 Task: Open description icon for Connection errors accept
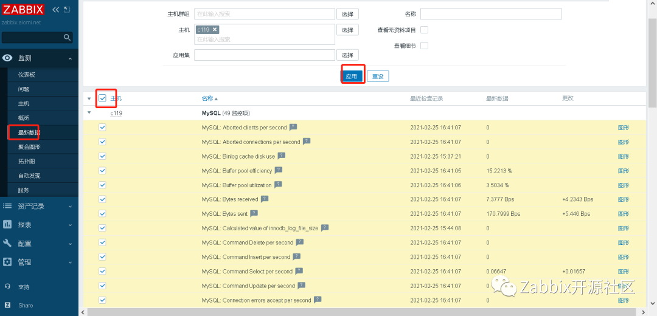tap(318, 300)
